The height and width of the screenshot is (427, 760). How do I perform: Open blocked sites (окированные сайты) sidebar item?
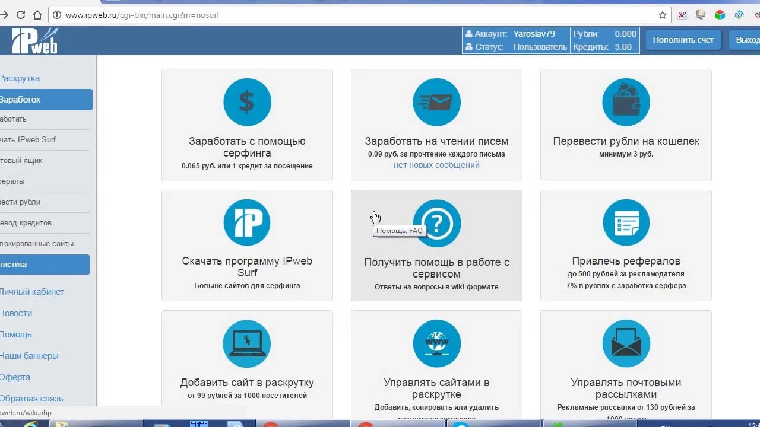(37, 243)
